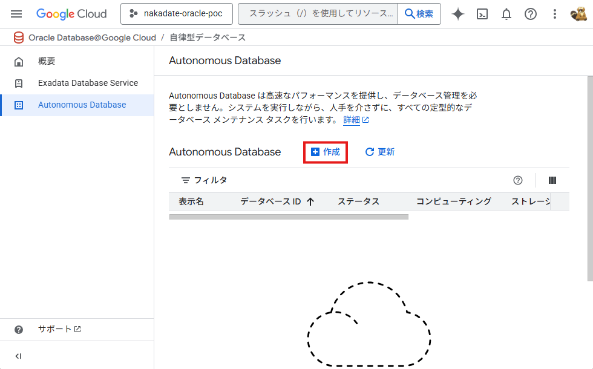Click the horizontal table scrollbar
This screenshot has height=369, width=593.
[x=289, y=217]
